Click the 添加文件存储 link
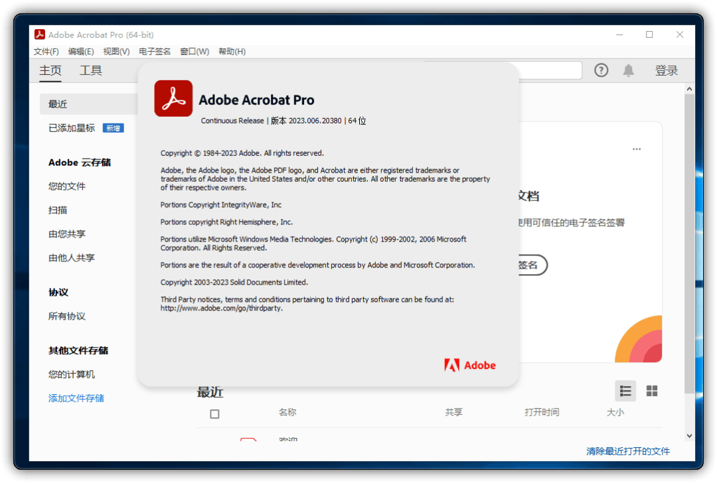 click(x=76, y=398)
